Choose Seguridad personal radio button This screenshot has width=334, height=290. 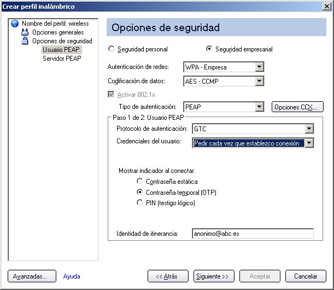(x=111, y=49)
